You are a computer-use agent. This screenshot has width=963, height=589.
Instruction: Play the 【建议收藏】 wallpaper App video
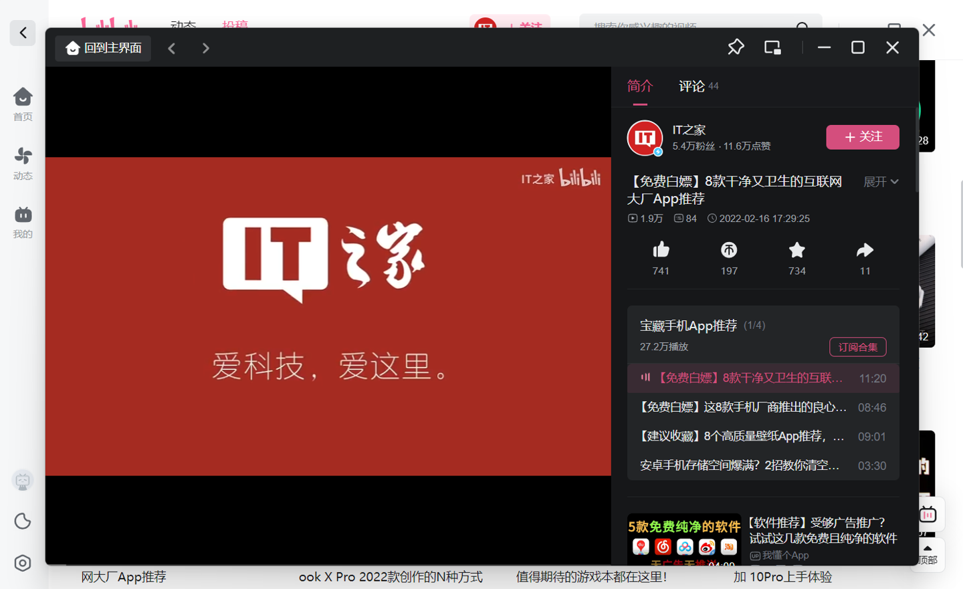coord(763,437)
